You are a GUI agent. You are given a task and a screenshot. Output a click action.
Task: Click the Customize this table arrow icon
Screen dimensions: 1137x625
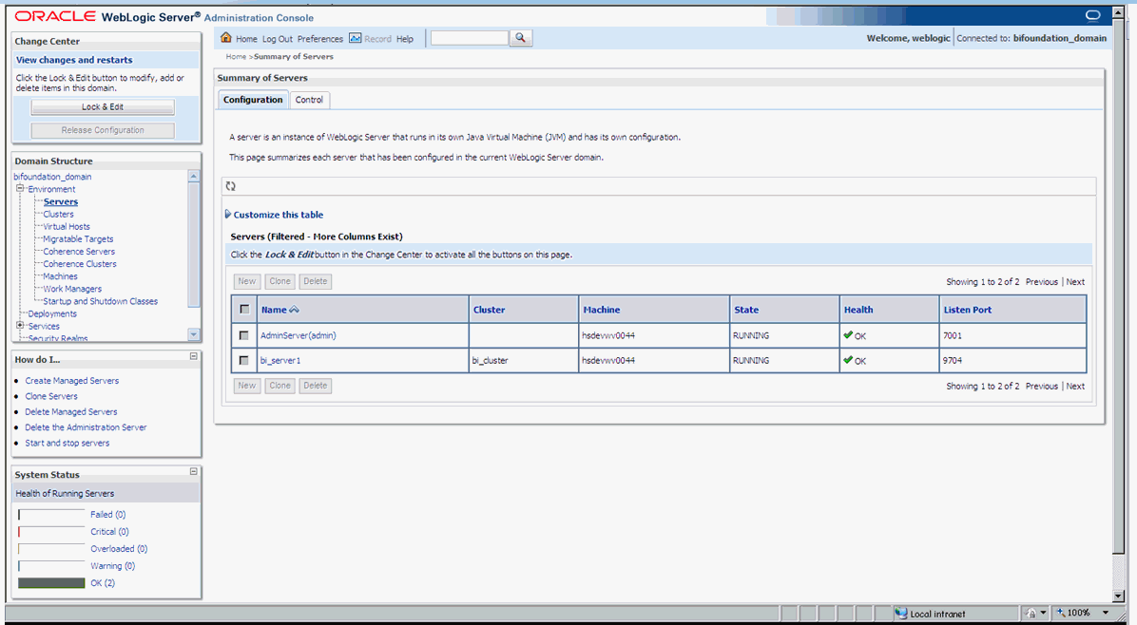pyautogui.click(x=228, y=214)
